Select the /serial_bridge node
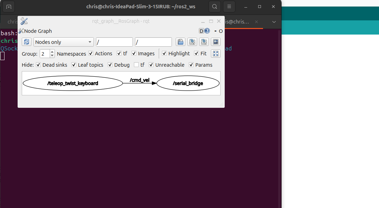Viewport: 379px width, 208px height. point(188,83)
